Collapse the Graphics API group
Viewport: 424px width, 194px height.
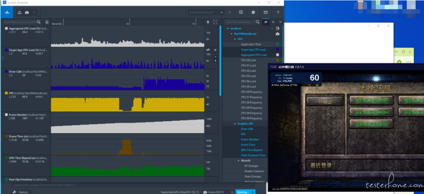[x=235, y=124]
